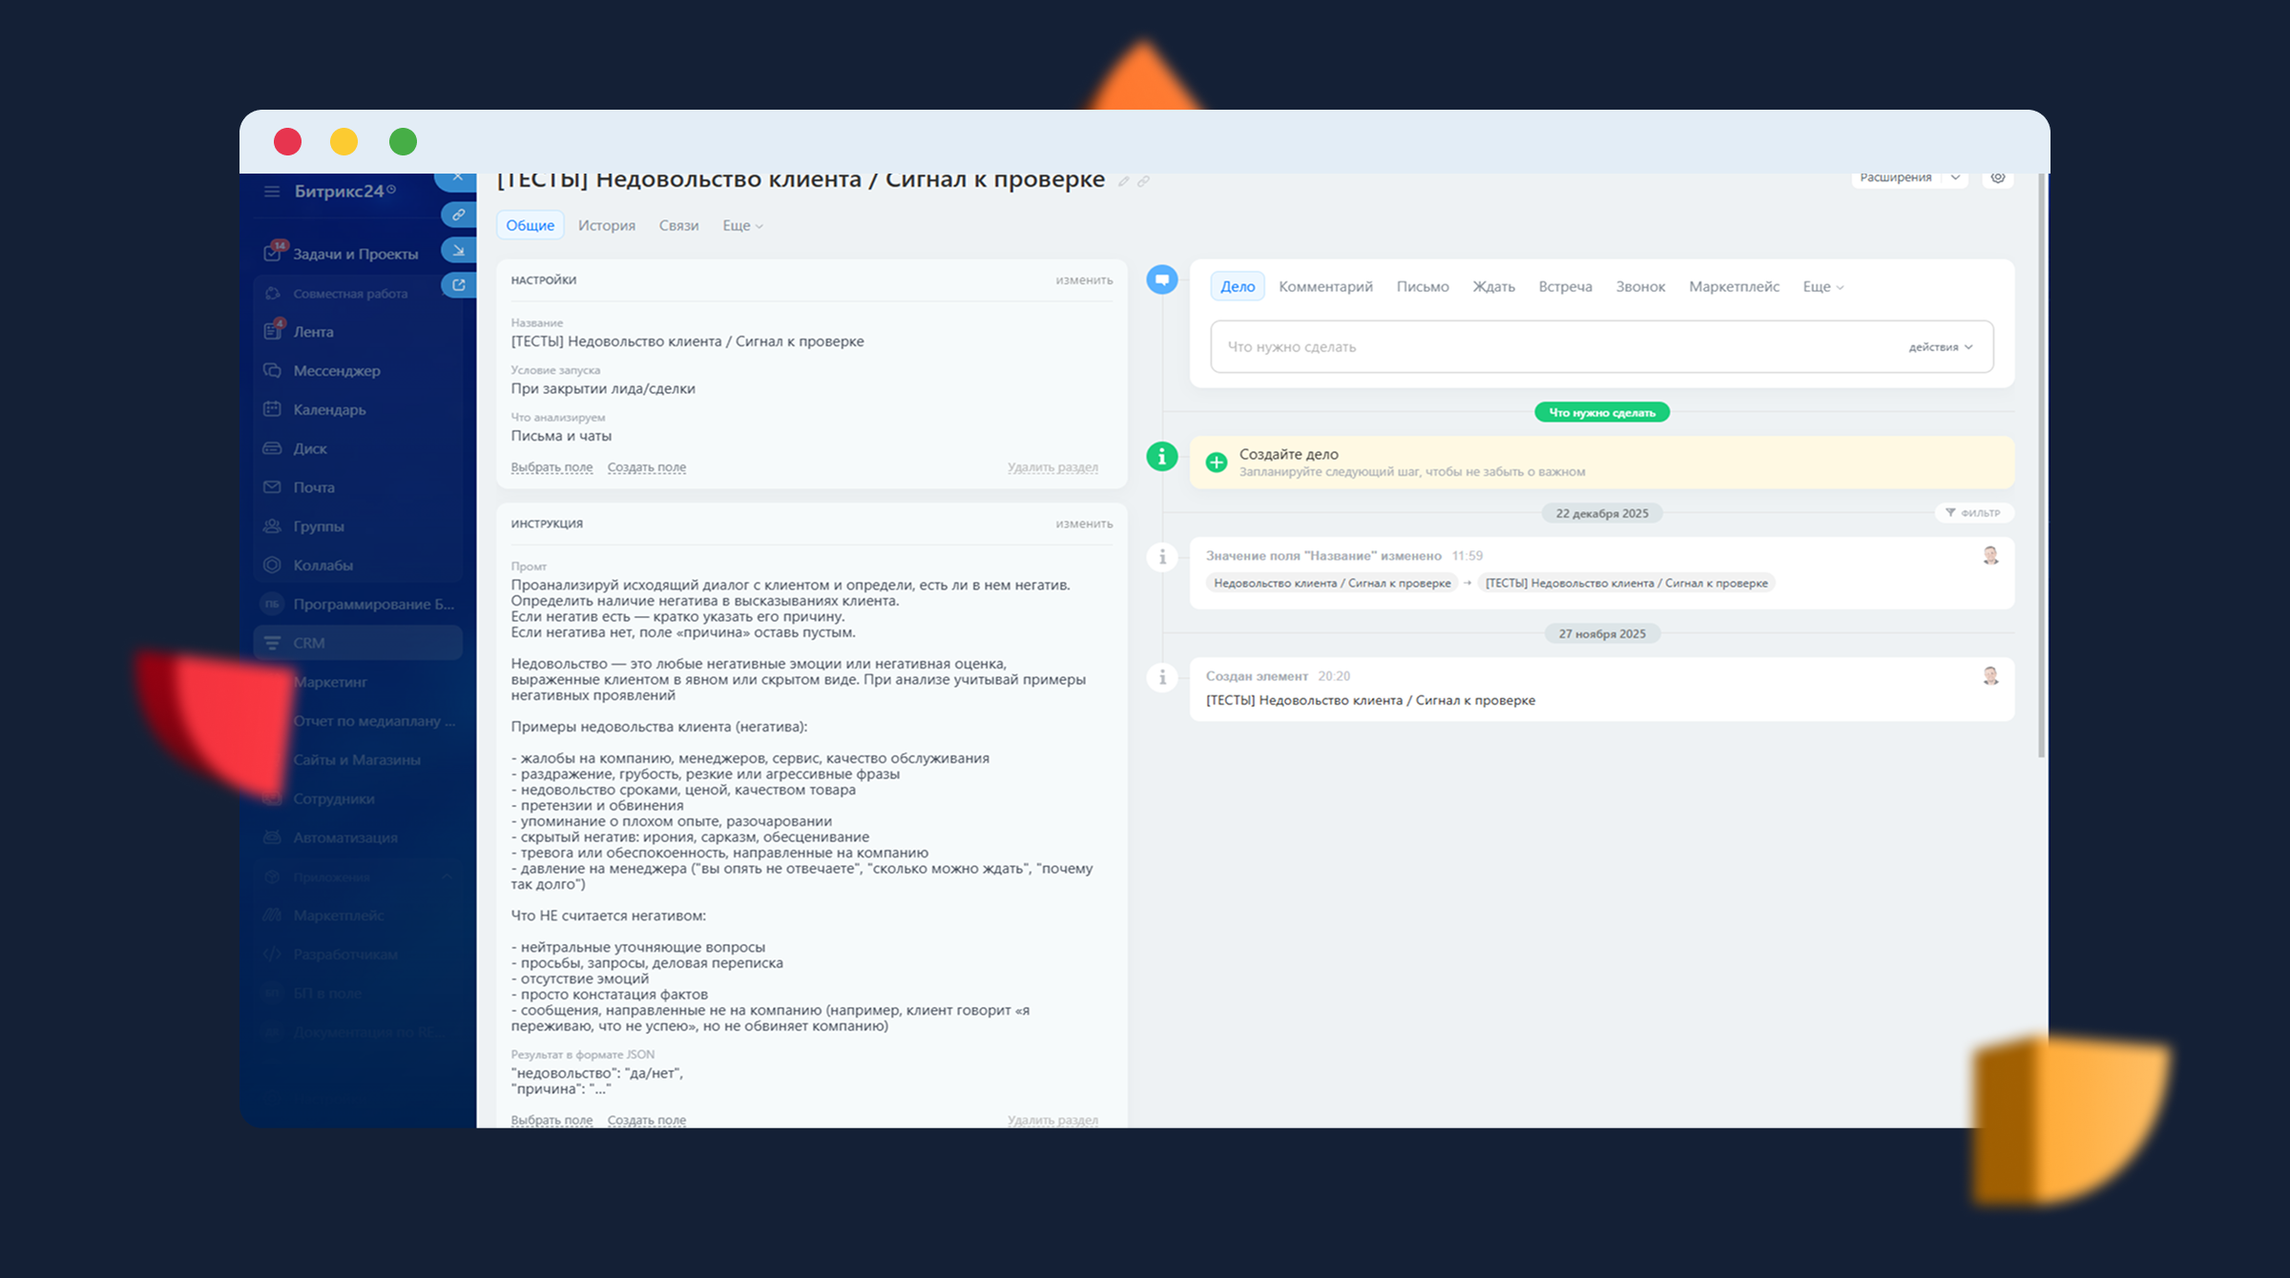Screen dimensions: 2290x1278
Task: Open the hamburger menu next to Битрикс24
Action: click(x=272, y=192)
